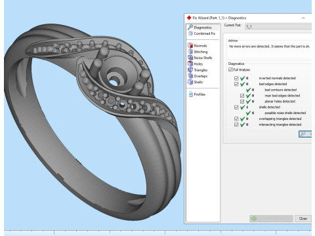
Task: Click the Current Part field showing 1_1
Action: coord(278,26)
